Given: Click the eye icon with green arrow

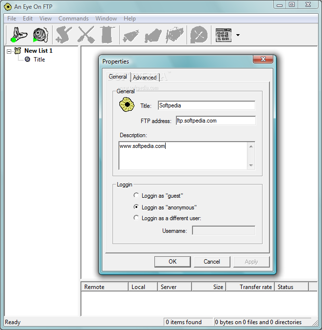Looking at the screenshot, I should pos(40,35).
